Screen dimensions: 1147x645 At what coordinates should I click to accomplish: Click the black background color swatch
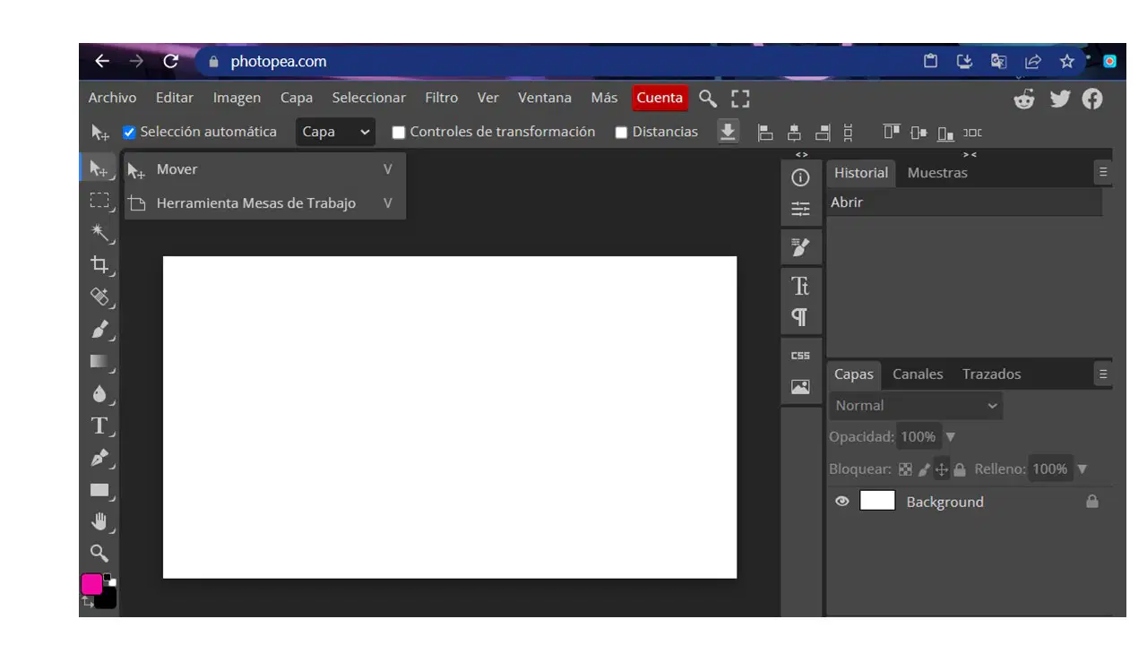(x=108, y=598)
